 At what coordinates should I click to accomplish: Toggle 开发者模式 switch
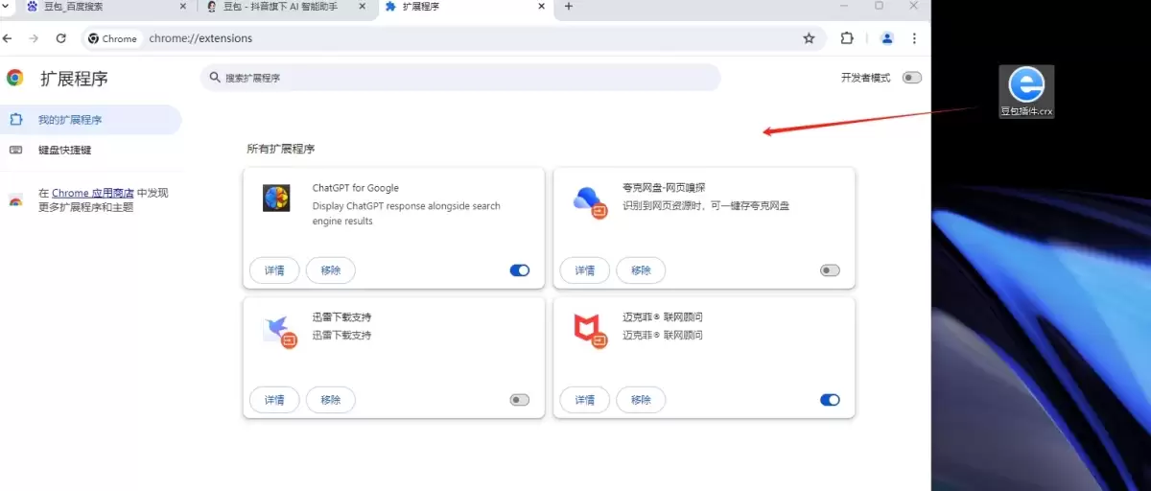click(x=911, y=78)
